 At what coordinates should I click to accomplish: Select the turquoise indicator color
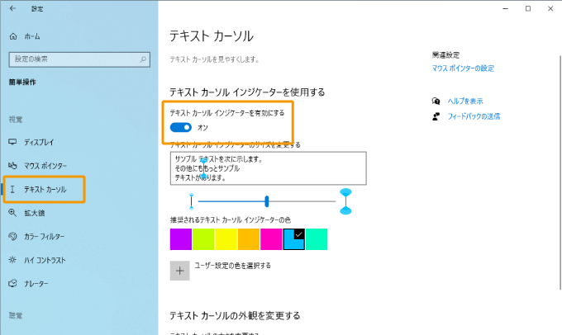point(317,239)
